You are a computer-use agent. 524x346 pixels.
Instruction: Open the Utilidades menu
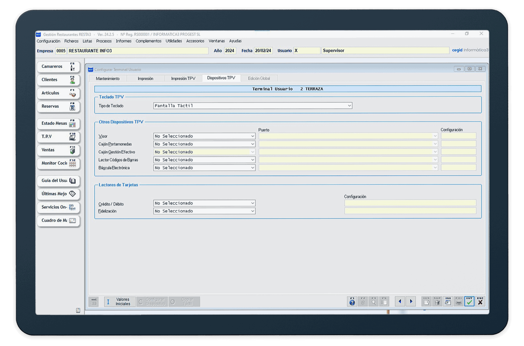click(x=174, y=41)
